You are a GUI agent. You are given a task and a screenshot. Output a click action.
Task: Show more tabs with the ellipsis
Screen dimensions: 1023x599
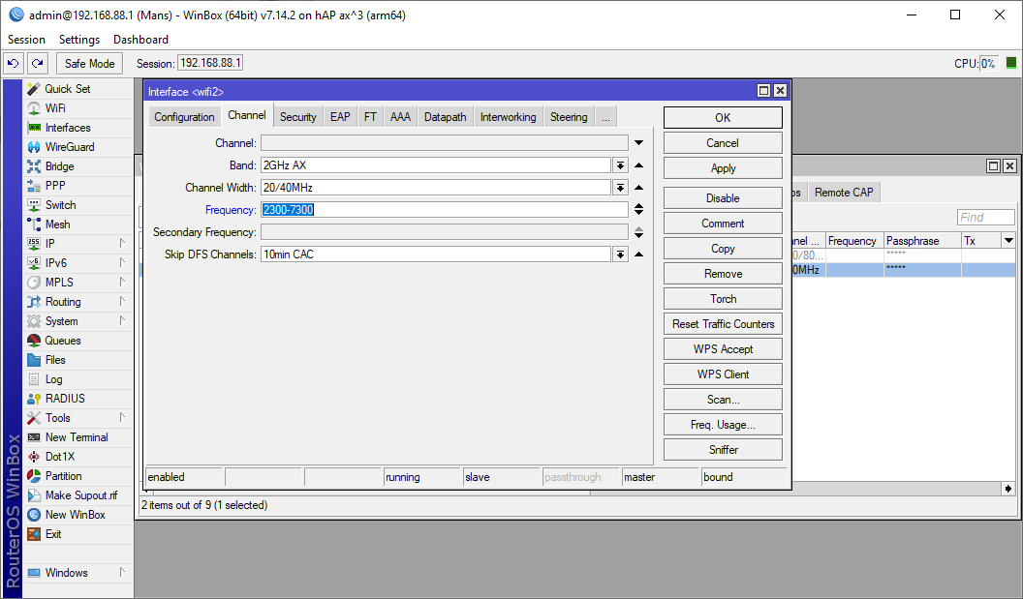click(605, 117)
